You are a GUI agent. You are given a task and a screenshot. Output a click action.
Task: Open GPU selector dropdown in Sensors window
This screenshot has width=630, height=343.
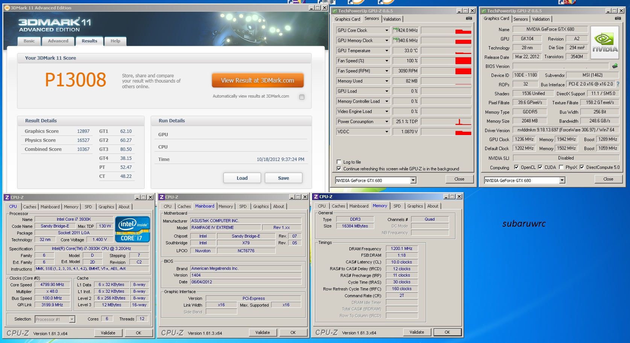(x=413, y=181)
